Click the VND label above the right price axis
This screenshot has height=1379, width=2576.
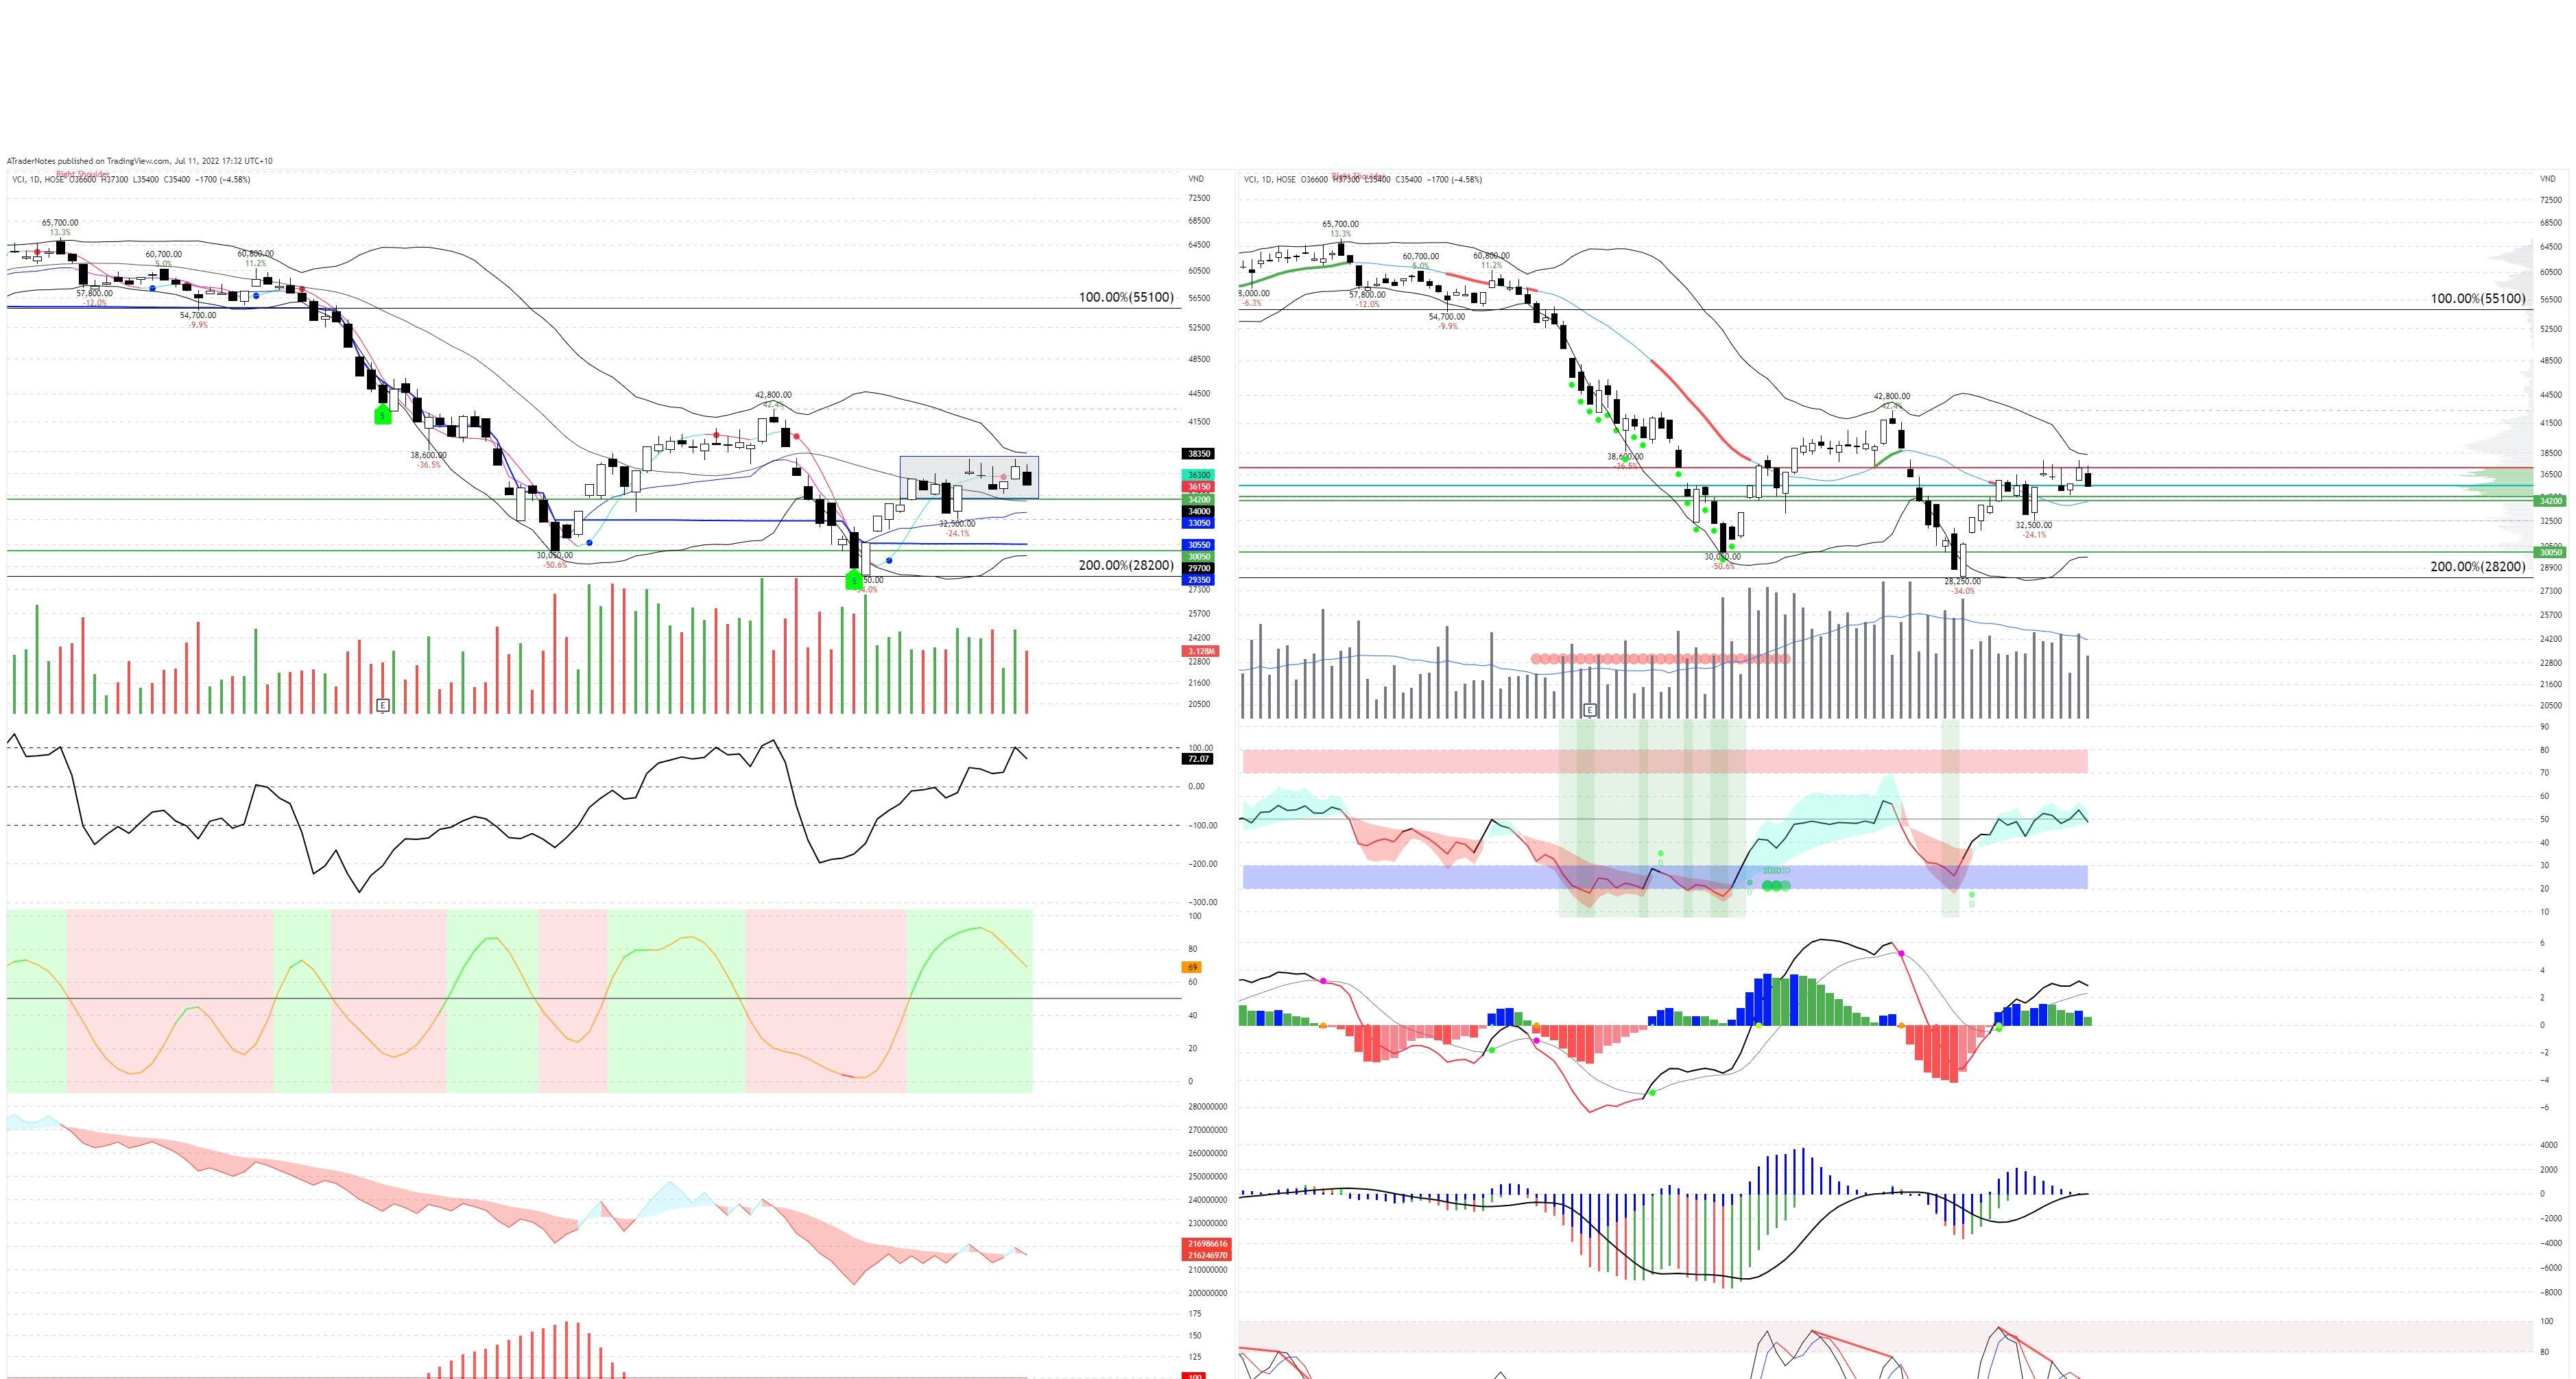(2552, 178)
